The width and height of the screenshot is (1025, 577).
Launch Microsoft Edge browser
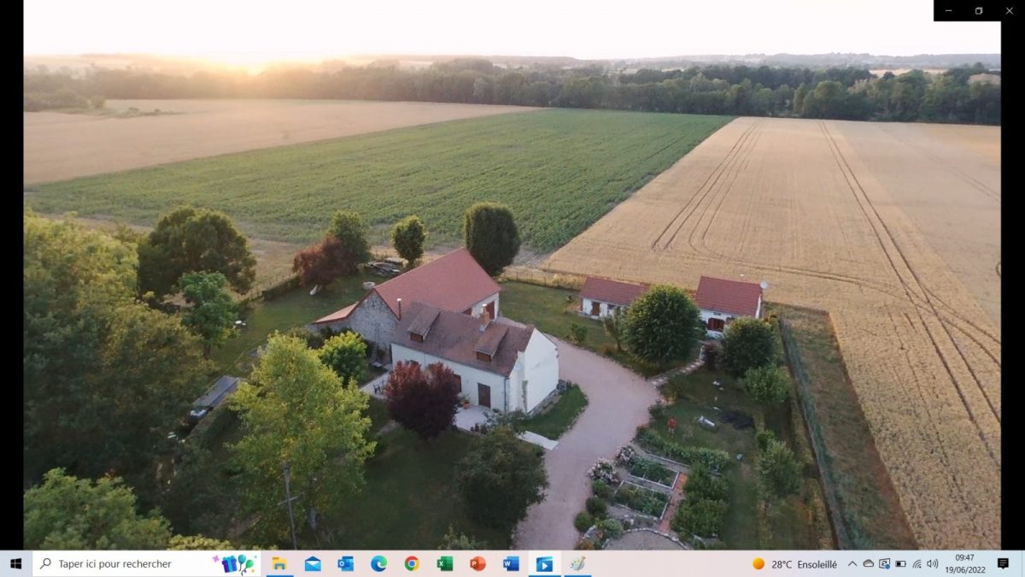click(378, 563)
